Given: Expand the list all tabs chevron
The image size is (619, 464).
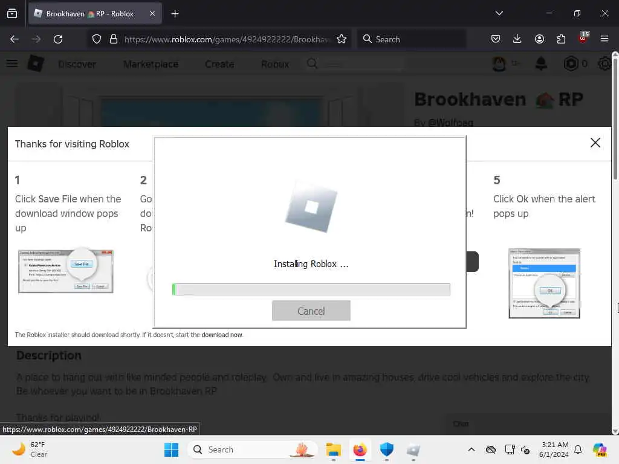Looking at the screenshot, I should tap(499, 13).
